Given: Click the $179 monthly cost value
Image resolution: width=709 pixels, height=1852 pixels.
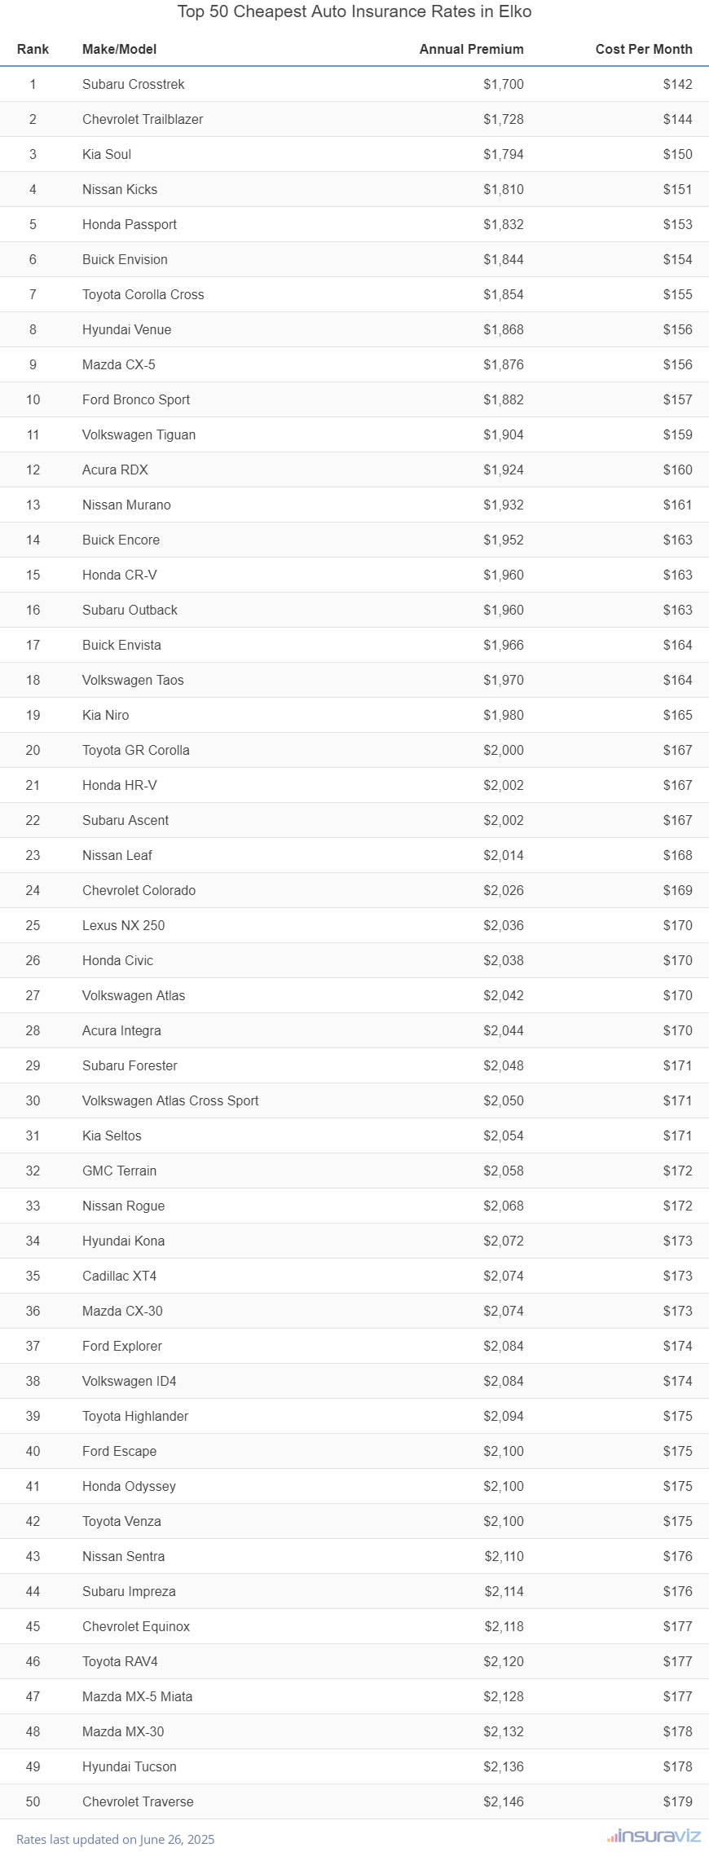Looking at the screenshot, I should click(x=677, y=1801).
